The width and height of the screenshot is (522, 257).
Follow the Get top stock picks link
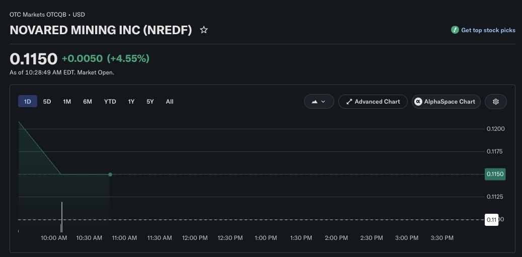pyautogui.click(x=488, y=30)
